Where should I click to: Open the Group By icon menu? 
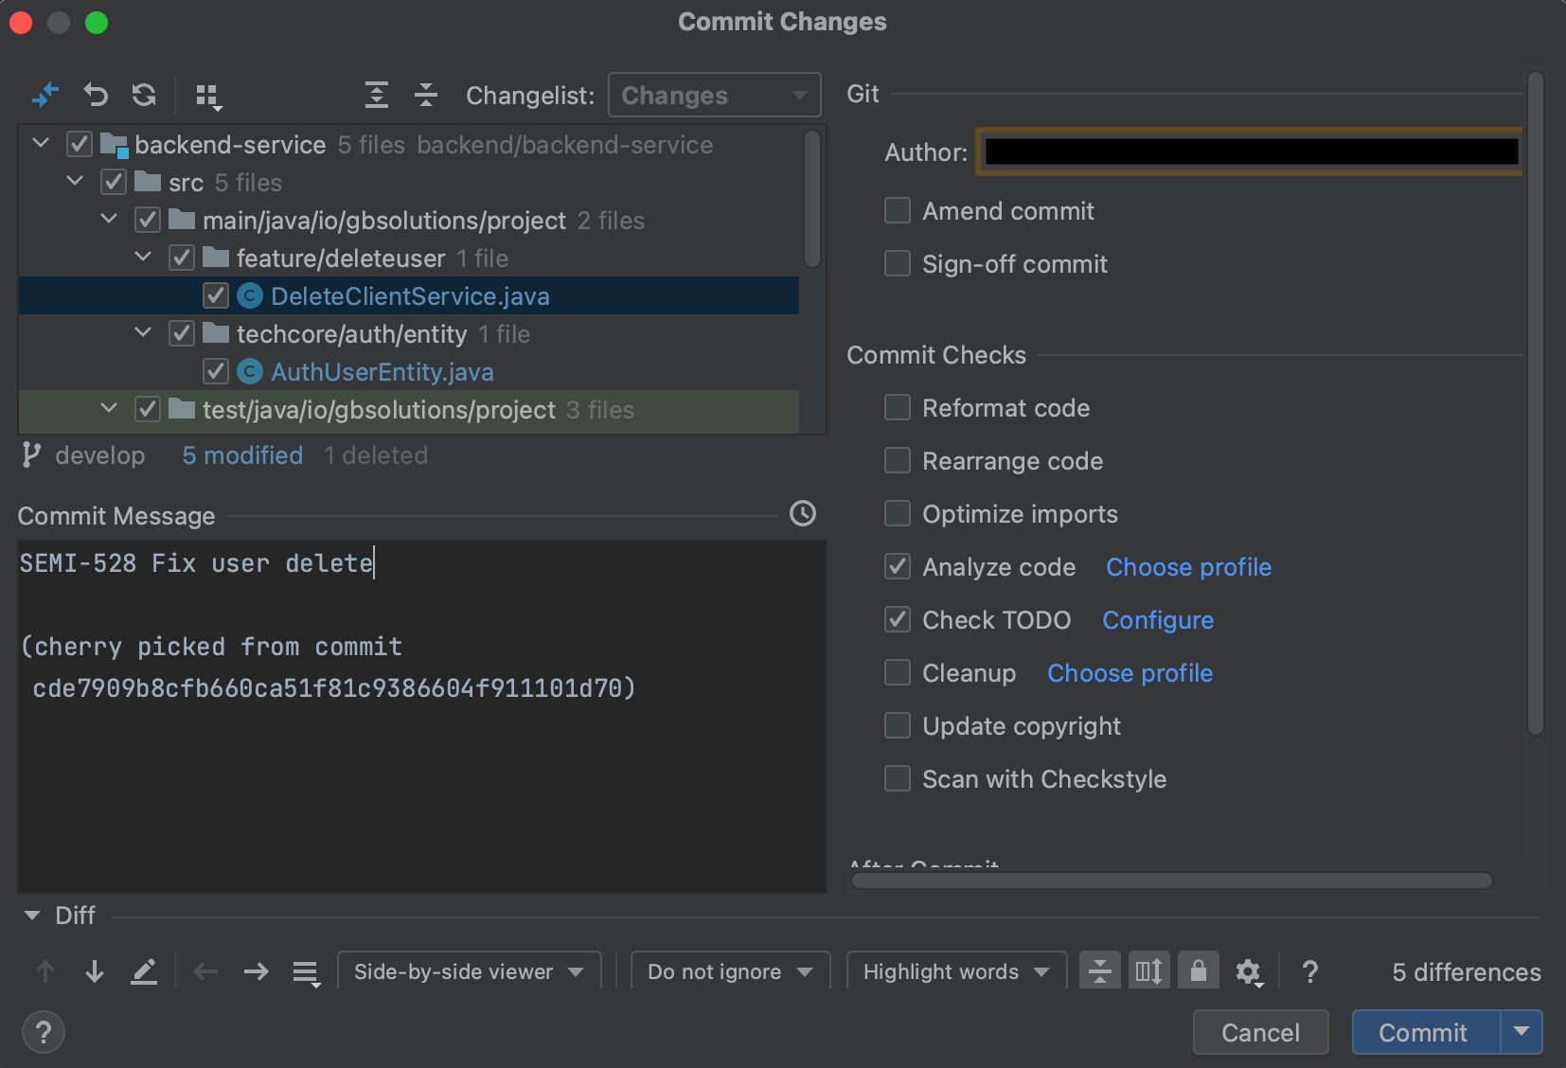pos(207,96)
